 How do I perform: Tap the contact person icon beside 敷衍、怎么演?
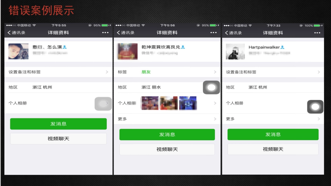coord(65,47)
